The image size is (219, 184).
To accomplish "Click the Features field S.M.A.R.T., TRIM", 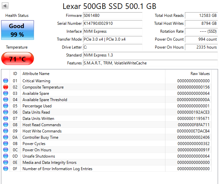I will pyautogui.click(x=151, y=63).
